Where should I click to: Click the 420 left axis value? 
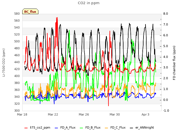(x=17, y=69)
